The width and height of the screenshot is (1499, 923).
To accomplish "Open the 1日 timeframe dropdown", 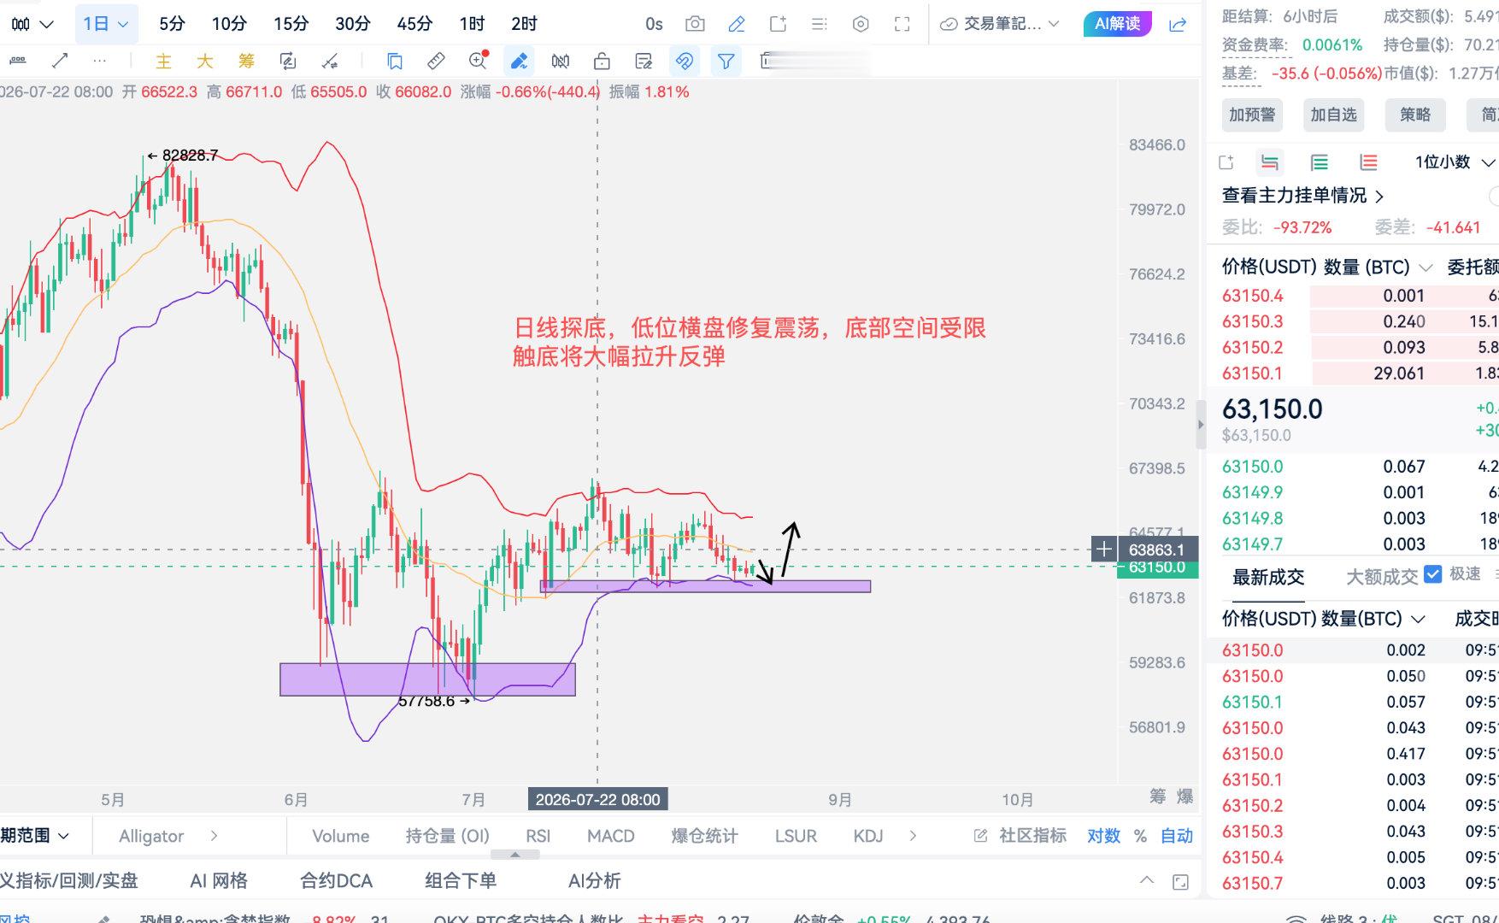I will pos(106,24).
